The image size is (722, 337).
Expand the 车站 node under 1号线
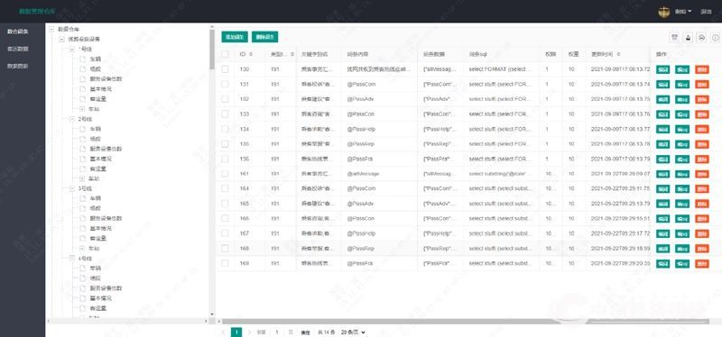click(x=82, y=109)
